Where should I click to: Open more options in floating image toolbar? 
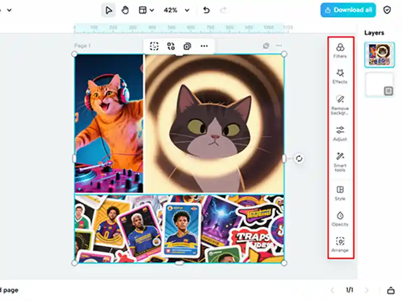(204, 46)
